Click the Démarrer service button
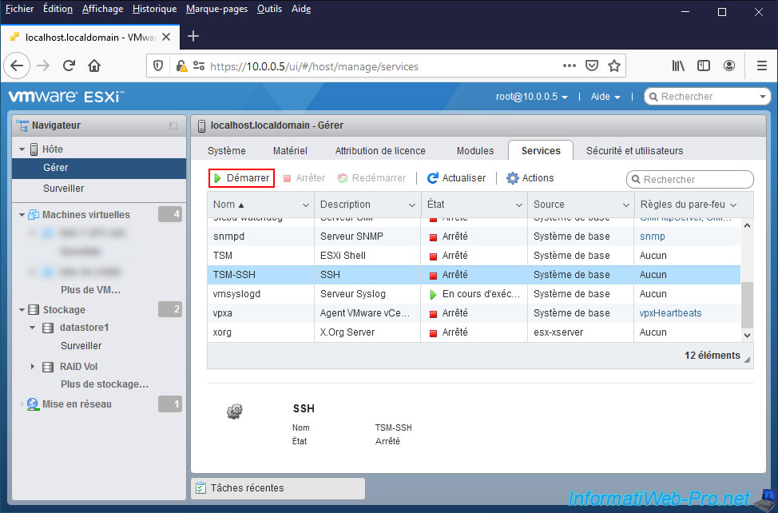Image resolution: width=778 pixels, height=513 pixels. (x=242, y=178)
